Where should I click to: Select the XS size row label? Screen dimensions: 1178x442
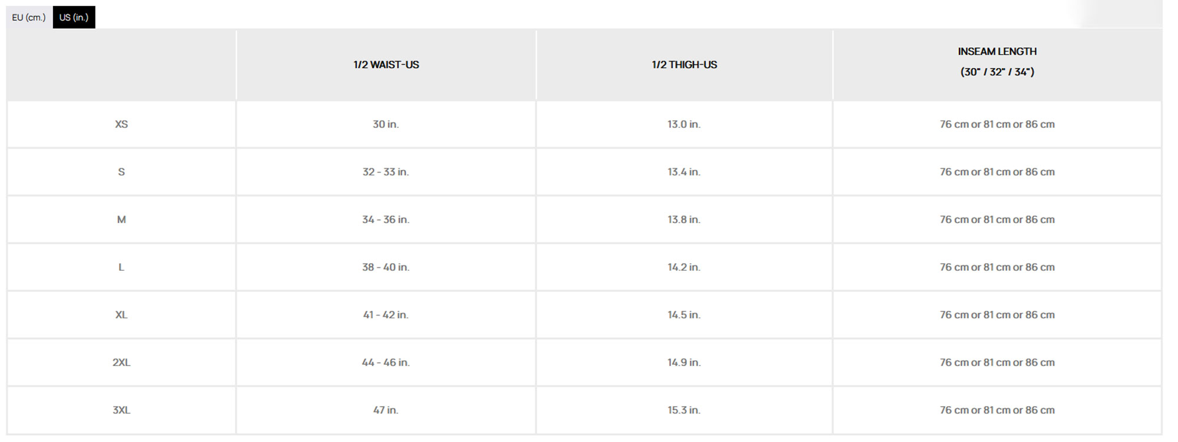pyautogui.click(x=121, y=124)
